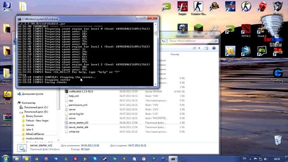This screenshot has height=162, width=288.
Task: Select Jafar S folder in navigation tree
Action: click(29, 130)
